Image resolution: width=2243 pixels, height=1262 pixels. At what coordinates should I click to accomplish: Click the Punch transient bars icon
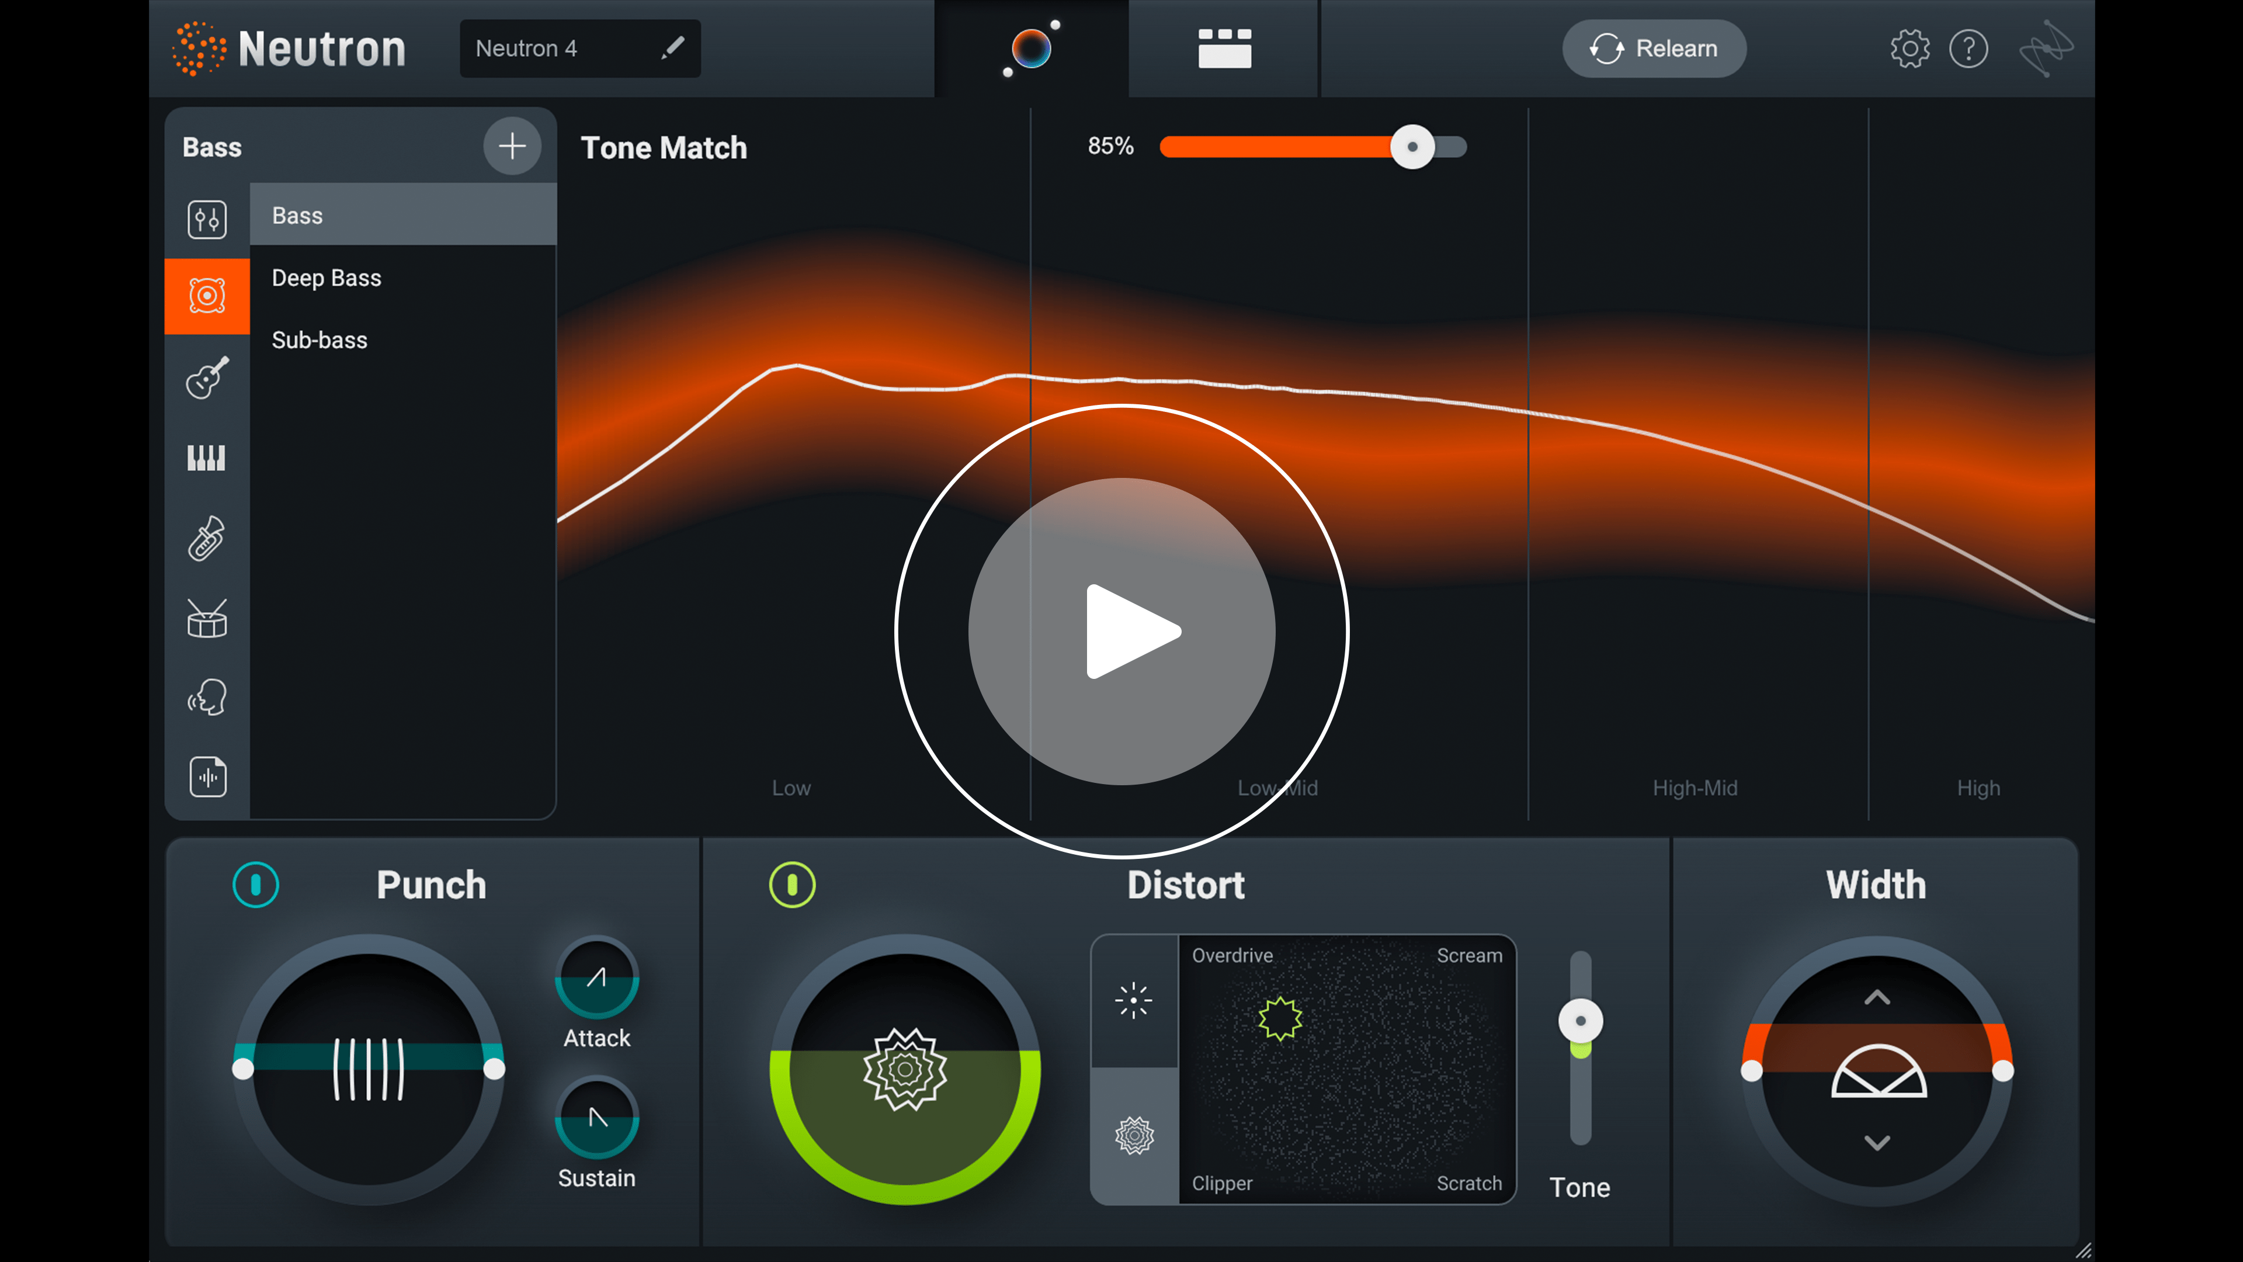[x=369, y=1070]
